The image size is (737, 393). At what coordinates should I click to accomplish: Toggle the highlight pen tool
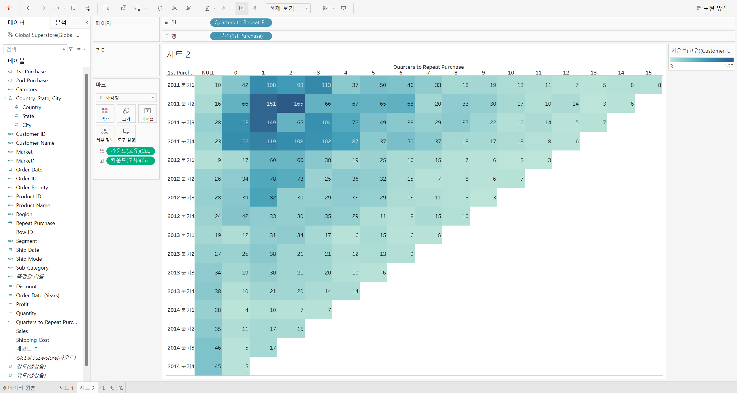[x=207, y=8]
